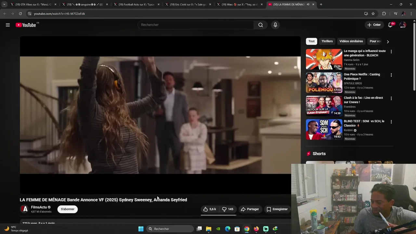Viewport: 416px width, 234px height.
Task: Switch to the GTA Vibes sur X tab
Action: [33, 5]
